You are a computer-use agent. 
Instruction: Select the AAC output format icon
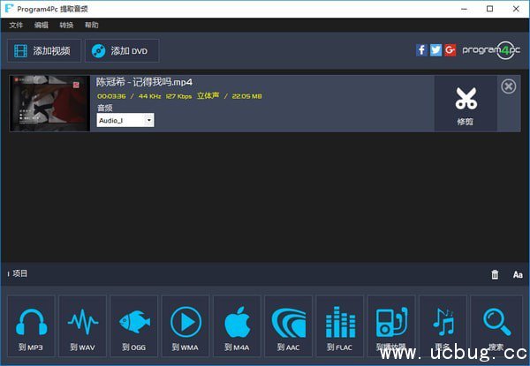(x=288, y=326)
